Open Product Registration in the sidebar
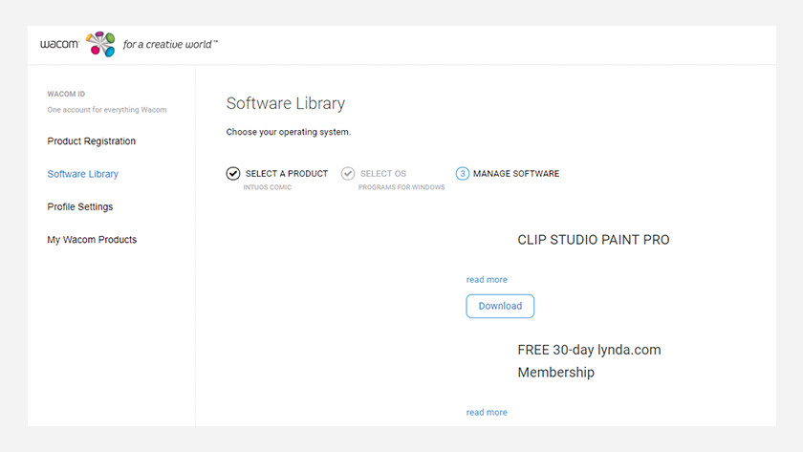The width and height of the screenshot is (803, 452). pyautogui.click(x=92, y=141)
